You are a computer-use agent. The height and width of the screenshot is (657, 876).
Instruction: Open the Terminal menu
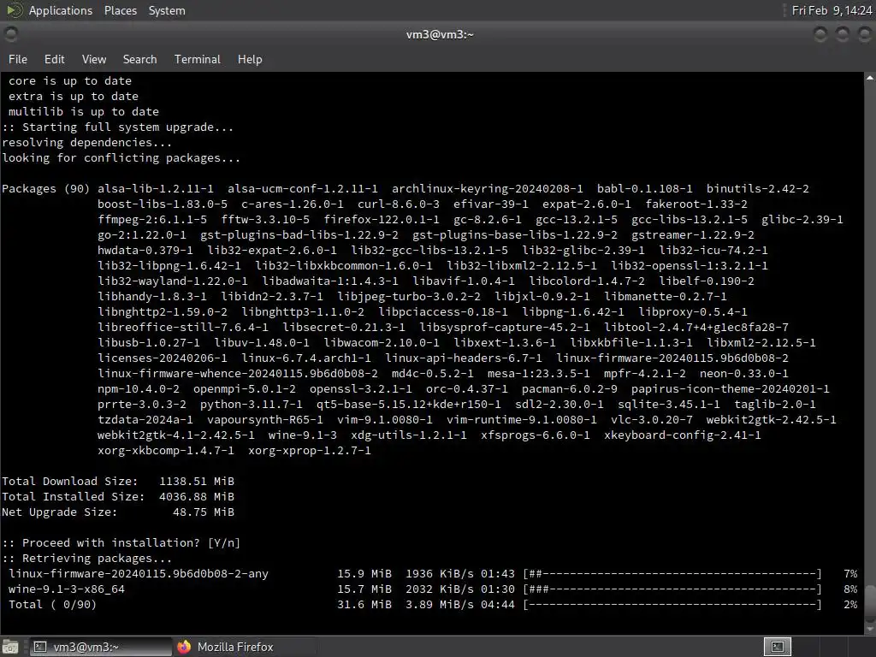[x=198, y=59]
